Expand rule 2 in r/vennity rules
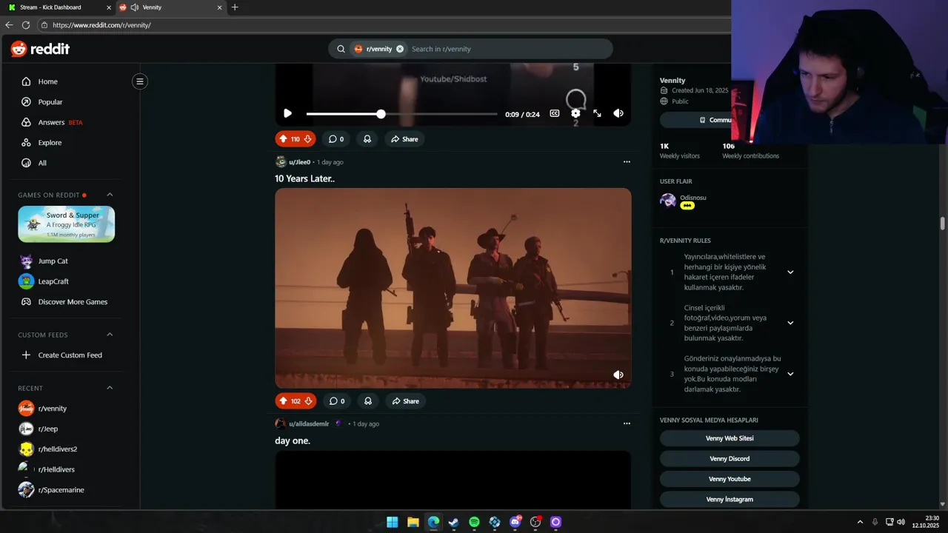The height and width of the screenshot is (533, 948). point(790,323)
